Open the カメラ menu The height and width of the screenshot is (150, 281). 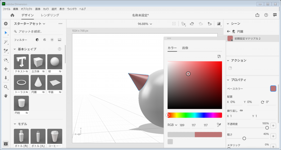(x=46, y=9)
